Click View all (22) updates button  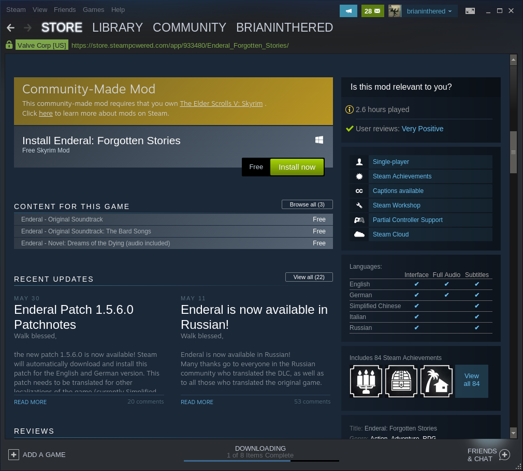coord(309,277)
